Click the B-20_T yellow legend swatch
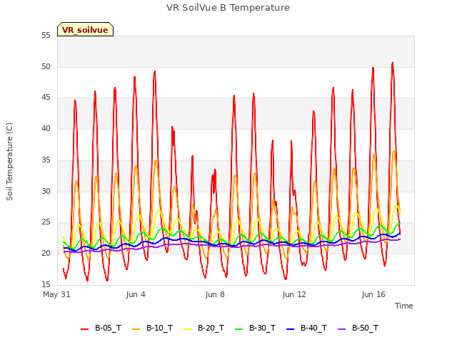This screenshot has width=457, height=342. coord(187,329)
